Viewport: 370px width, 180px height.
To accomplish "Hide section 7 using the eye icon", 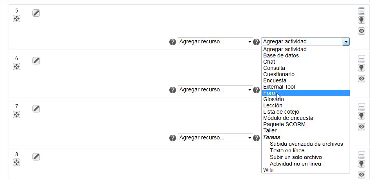I will point(361,127).
